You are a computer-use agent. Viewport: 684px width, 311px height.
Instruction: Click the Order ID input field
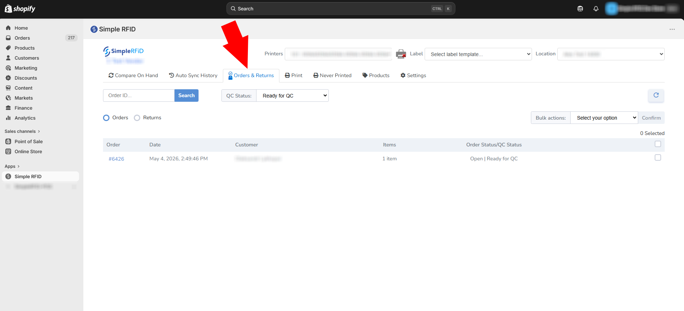pos(139,95)
